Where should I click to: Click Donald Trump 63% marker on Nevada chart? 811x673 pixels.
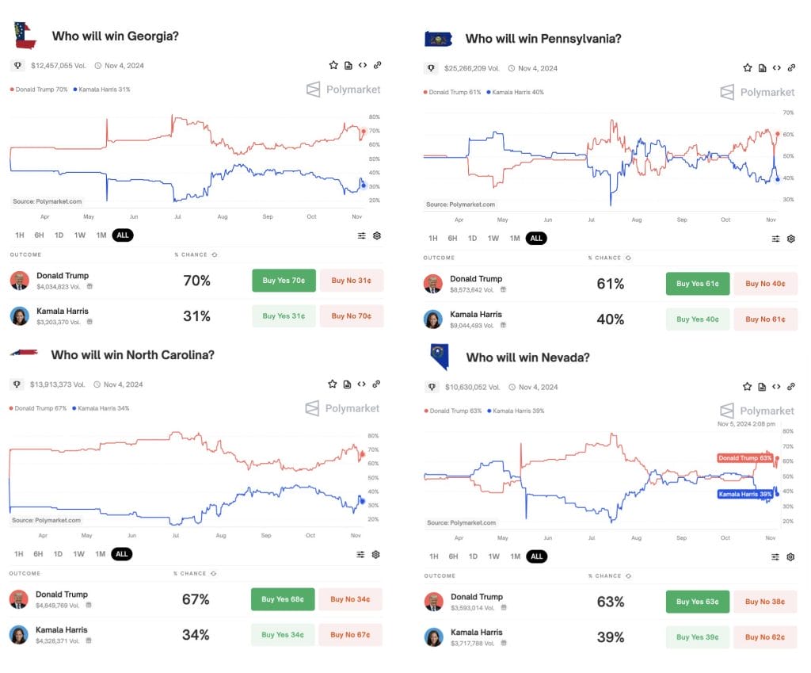pos(745,458)
